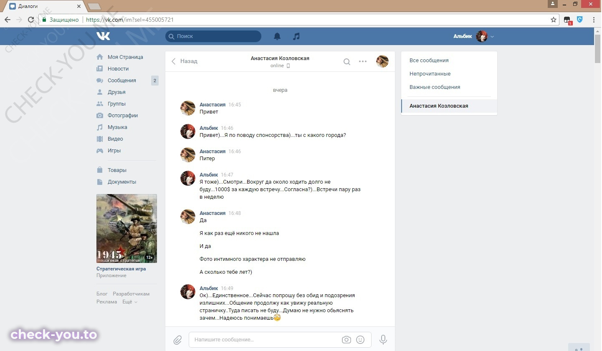The width and height of the screenshot is (602, 351).
Task: Click the blue shield extension icon
Action: pos(580,19)
